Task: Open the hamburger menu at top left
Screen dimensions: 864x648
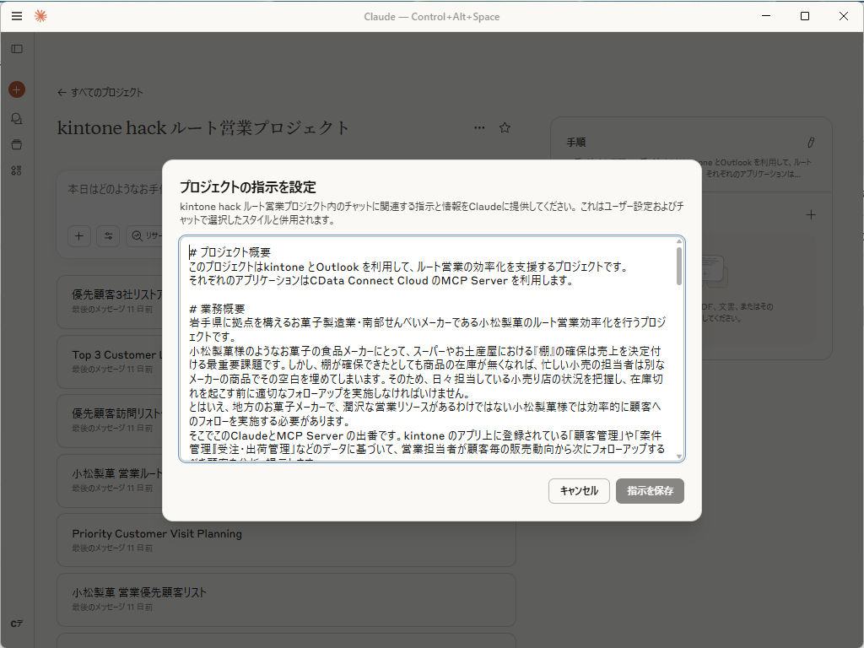Action: point(16,16)
